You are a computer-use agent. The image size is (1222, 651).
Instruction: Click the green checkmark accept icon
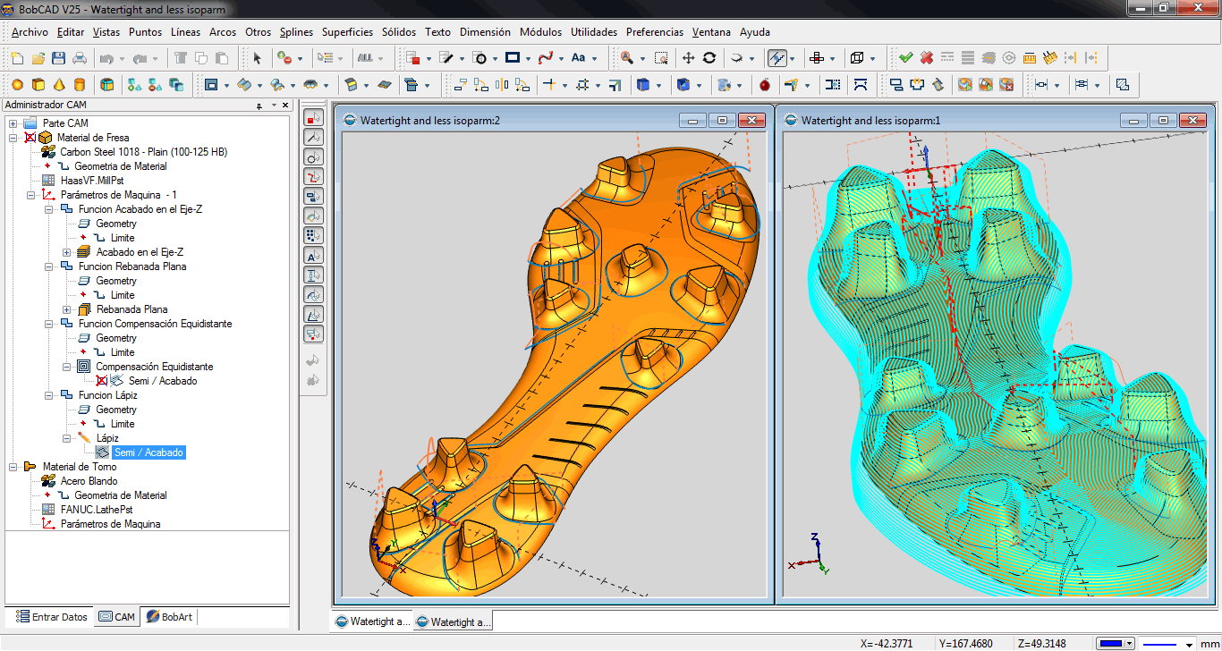[906, 58]
